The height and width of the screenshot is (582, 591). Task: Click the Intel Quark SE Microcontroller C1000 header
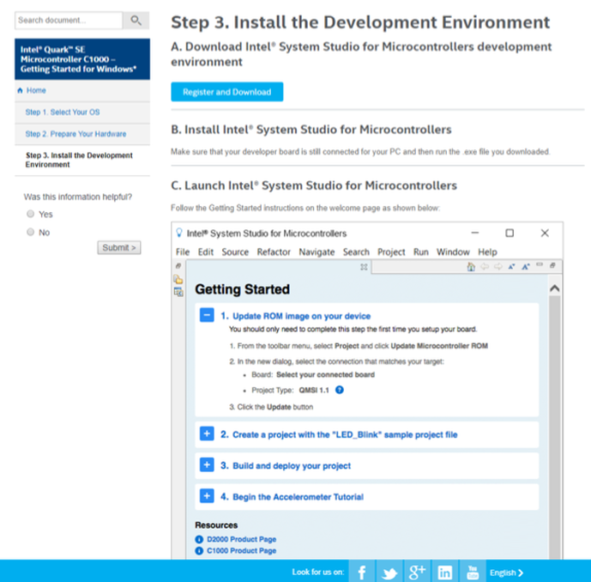(82, 59)
